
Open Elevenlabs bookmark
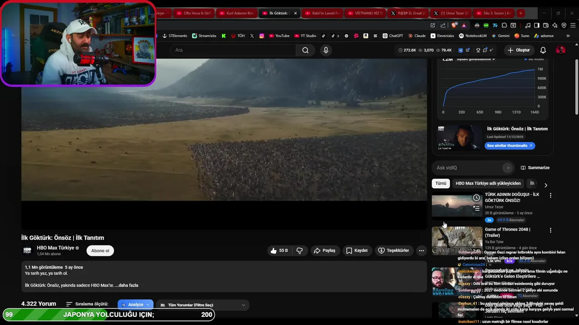[442, 36]
